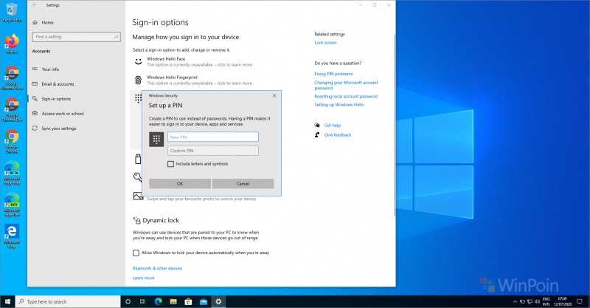This screenshot has height=308, width=590.
Task: Click the Security Key USB icon
Action: click(x=138, y=159)
